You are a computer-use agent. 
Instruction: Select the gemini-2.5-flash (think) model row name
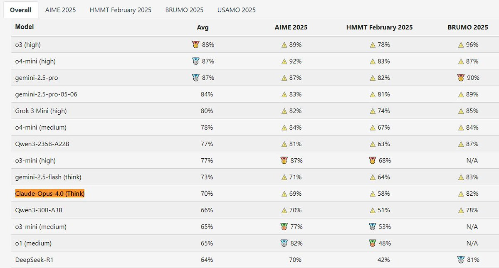point(48,177)
